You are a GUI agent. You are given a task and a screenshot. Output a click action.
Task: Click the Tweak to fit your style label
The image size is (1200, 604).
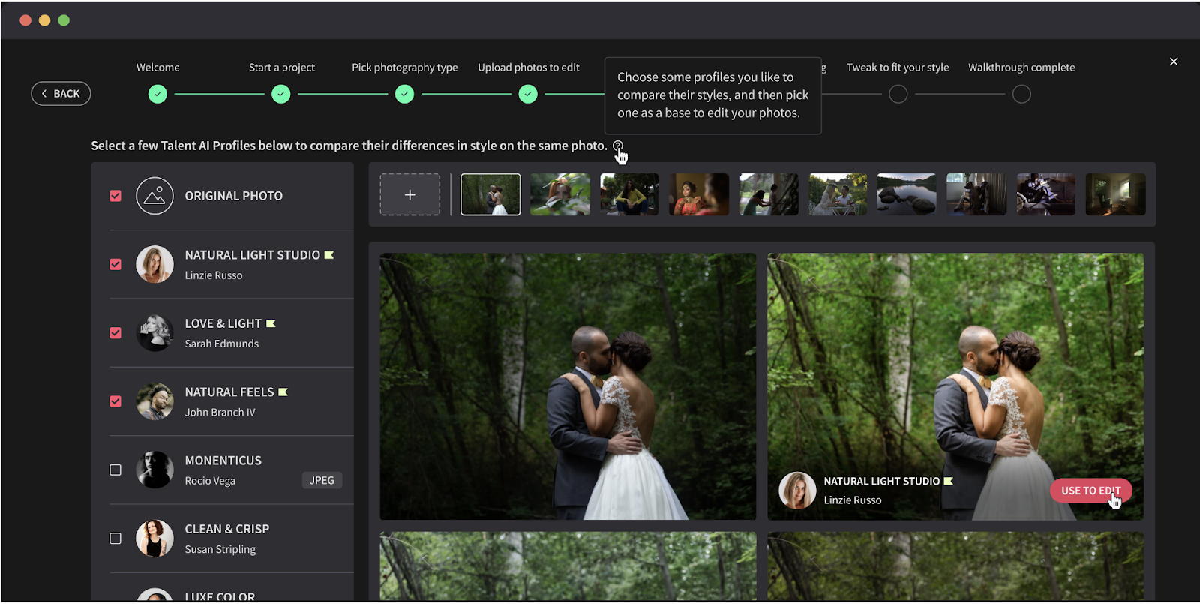[x=898, y=68]
